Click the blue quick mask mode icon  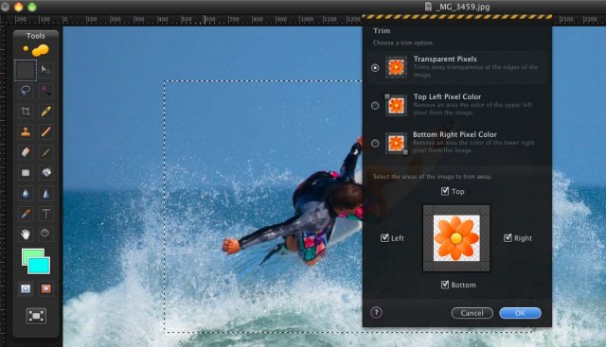tap(26, 288)
